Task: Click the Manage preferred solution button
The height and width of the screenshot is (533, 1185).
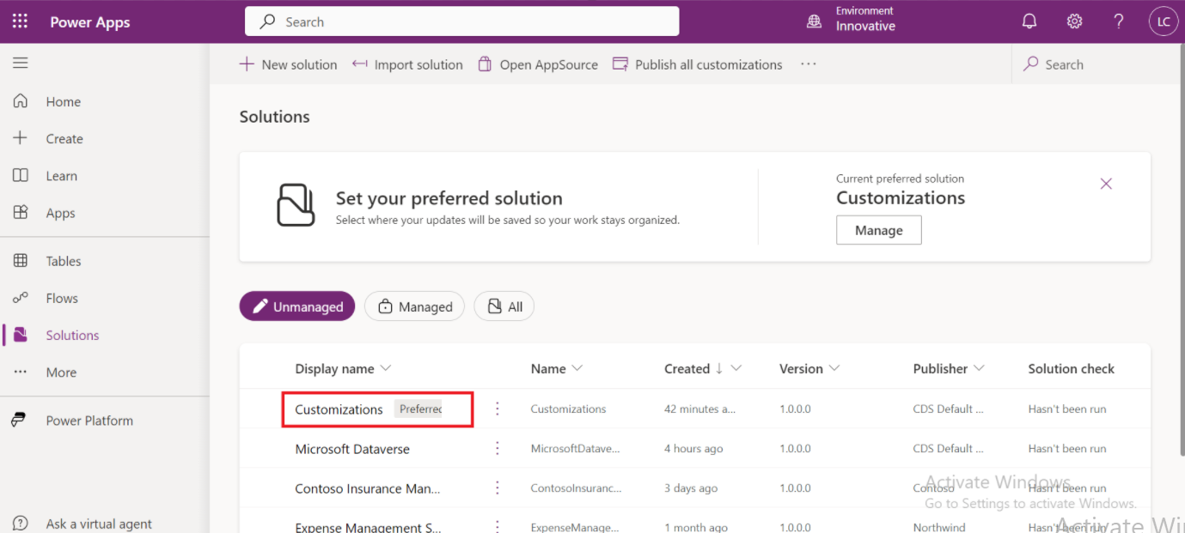Action: 878,230
